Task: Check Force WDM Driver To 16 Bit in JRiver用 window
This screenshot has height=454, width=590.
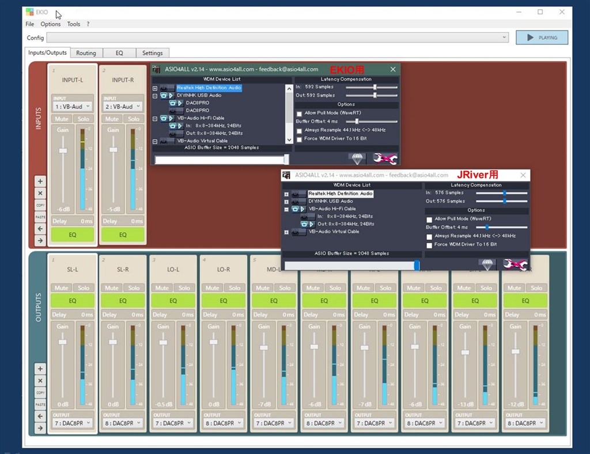Action: point(429,245)
